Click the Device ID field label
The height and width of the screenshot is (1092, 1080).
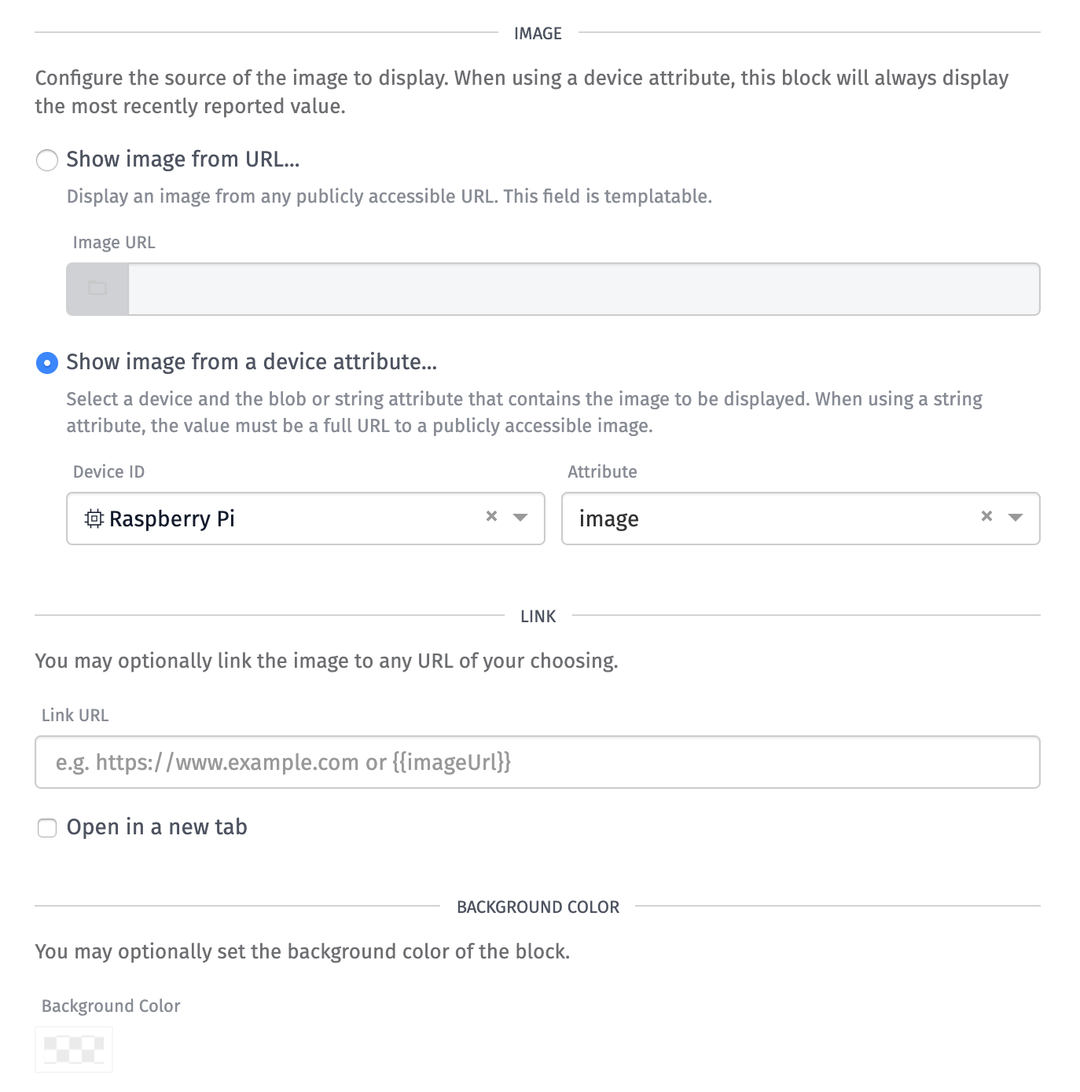[x=109, y=471]
